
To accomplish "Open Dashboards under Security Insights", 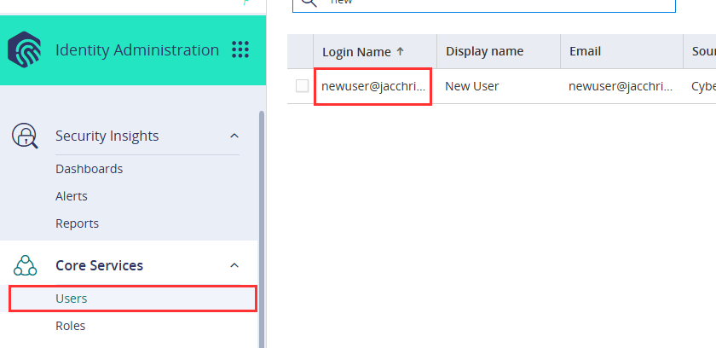I will (x=89, y=169).
